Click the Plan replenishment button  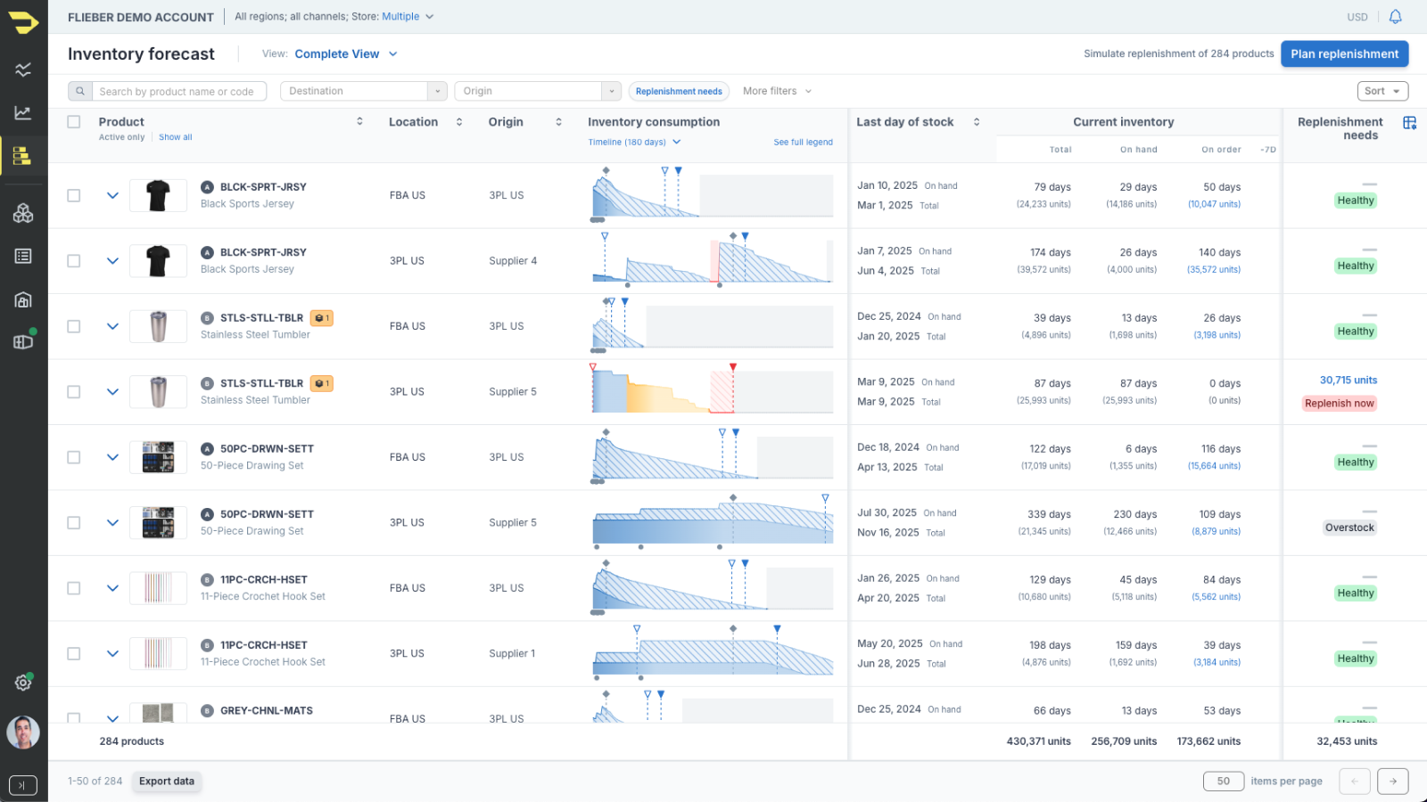point(1344,54)
